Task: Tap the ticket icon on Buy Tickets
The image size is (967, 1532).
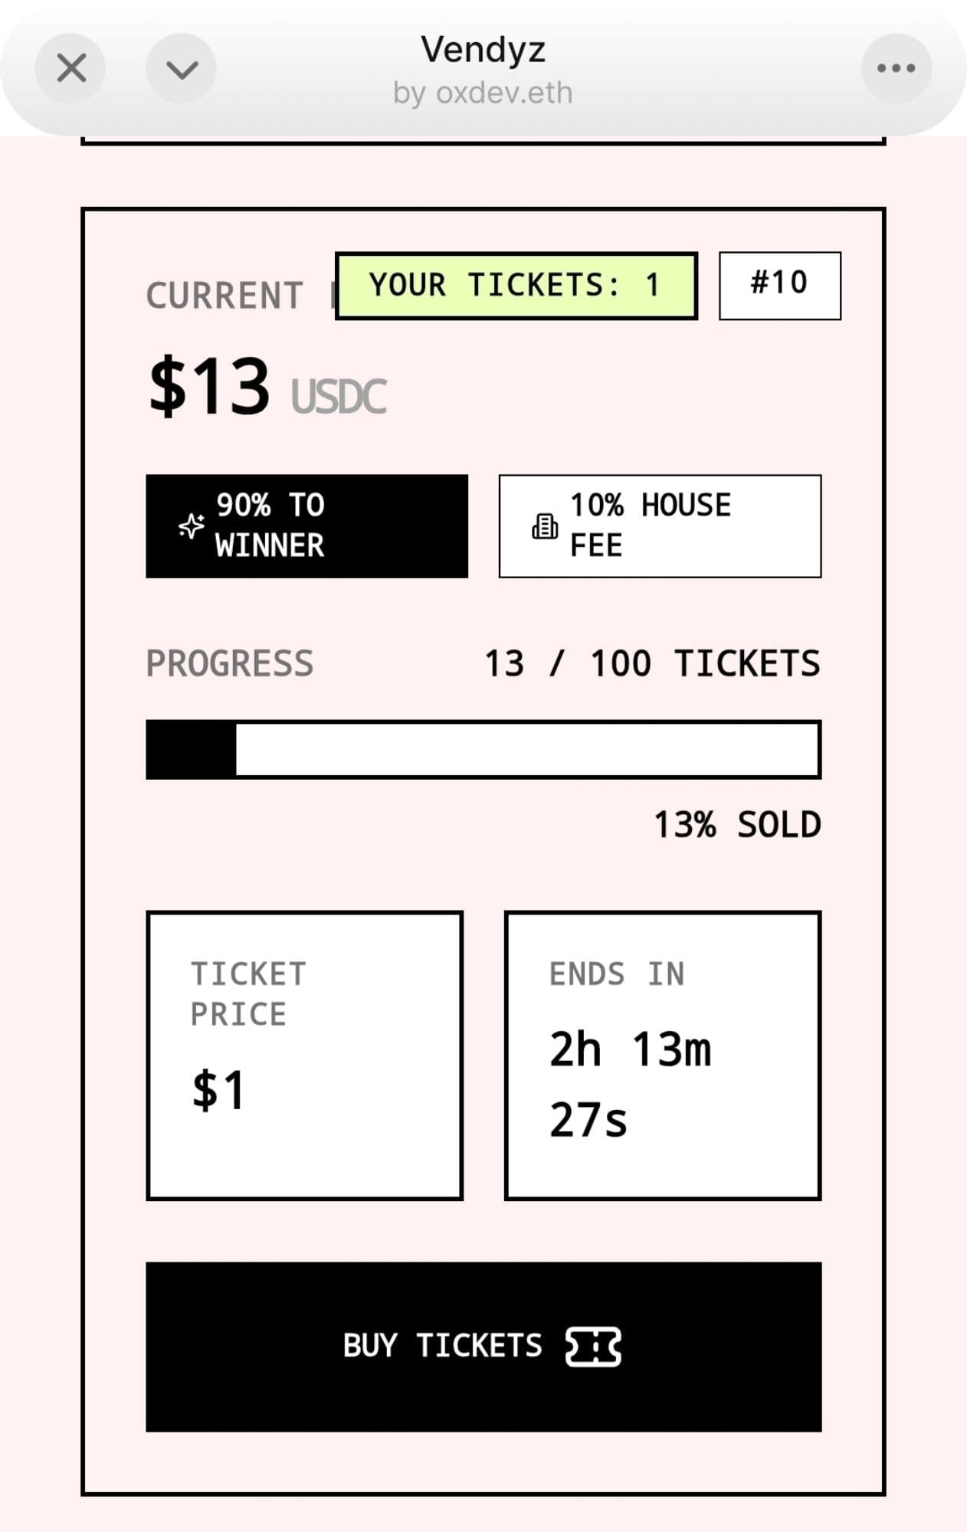Action: tap(593, 1347)
